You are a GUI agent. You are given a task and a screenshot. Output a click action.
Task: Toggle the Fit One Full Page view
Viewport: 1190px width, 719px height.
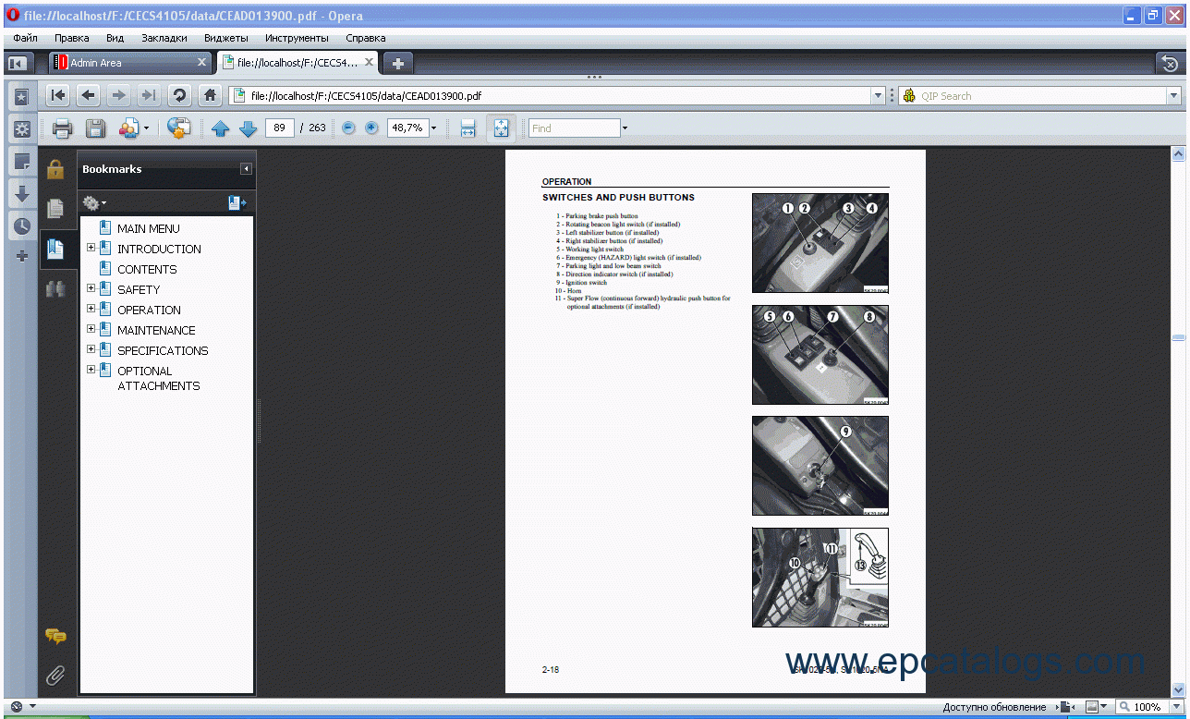[x=501, y=128]
